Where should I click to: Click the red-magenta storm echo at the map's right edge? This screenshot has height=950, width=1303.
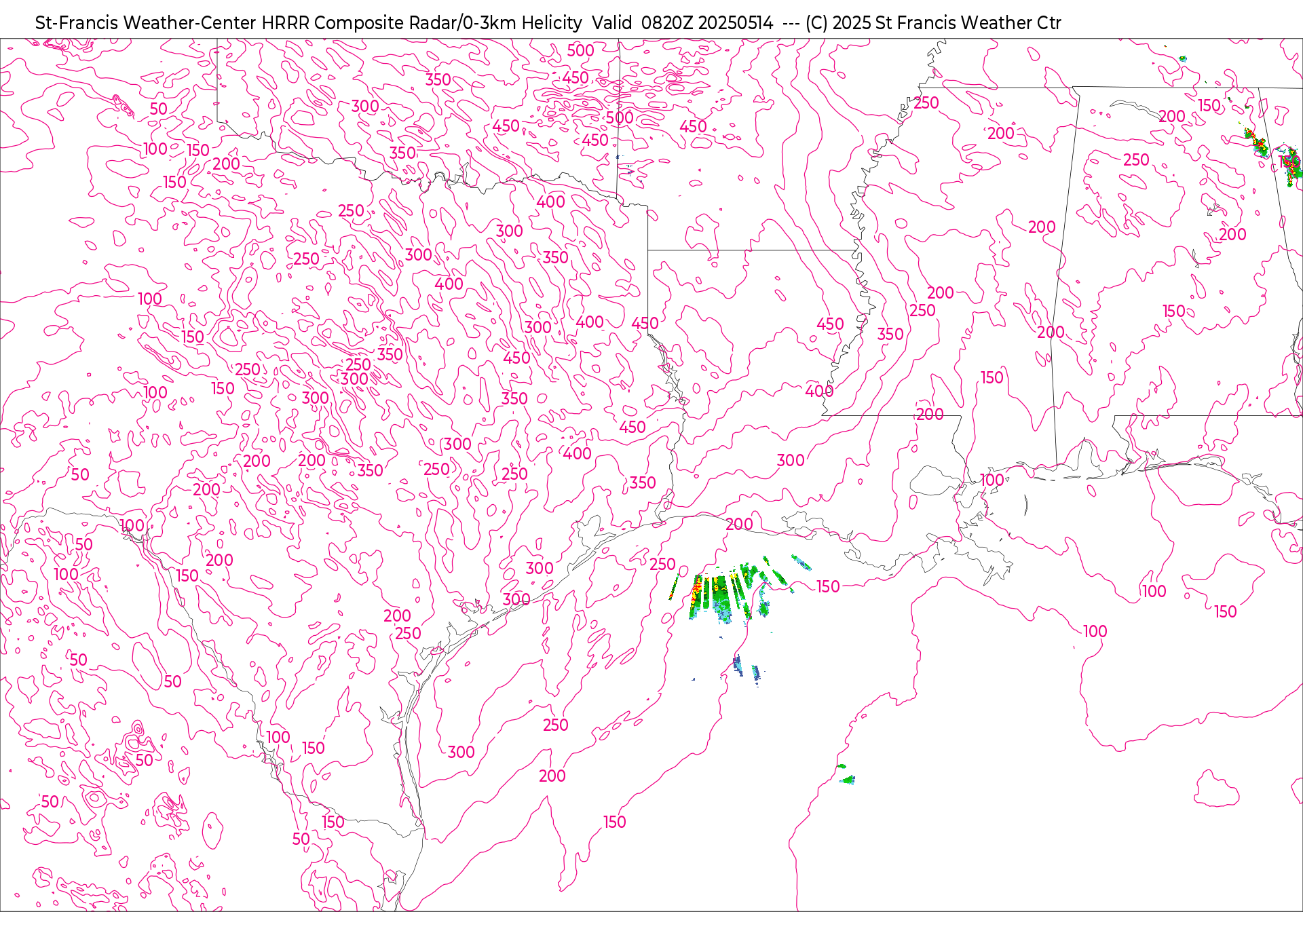click(1290, 165)
